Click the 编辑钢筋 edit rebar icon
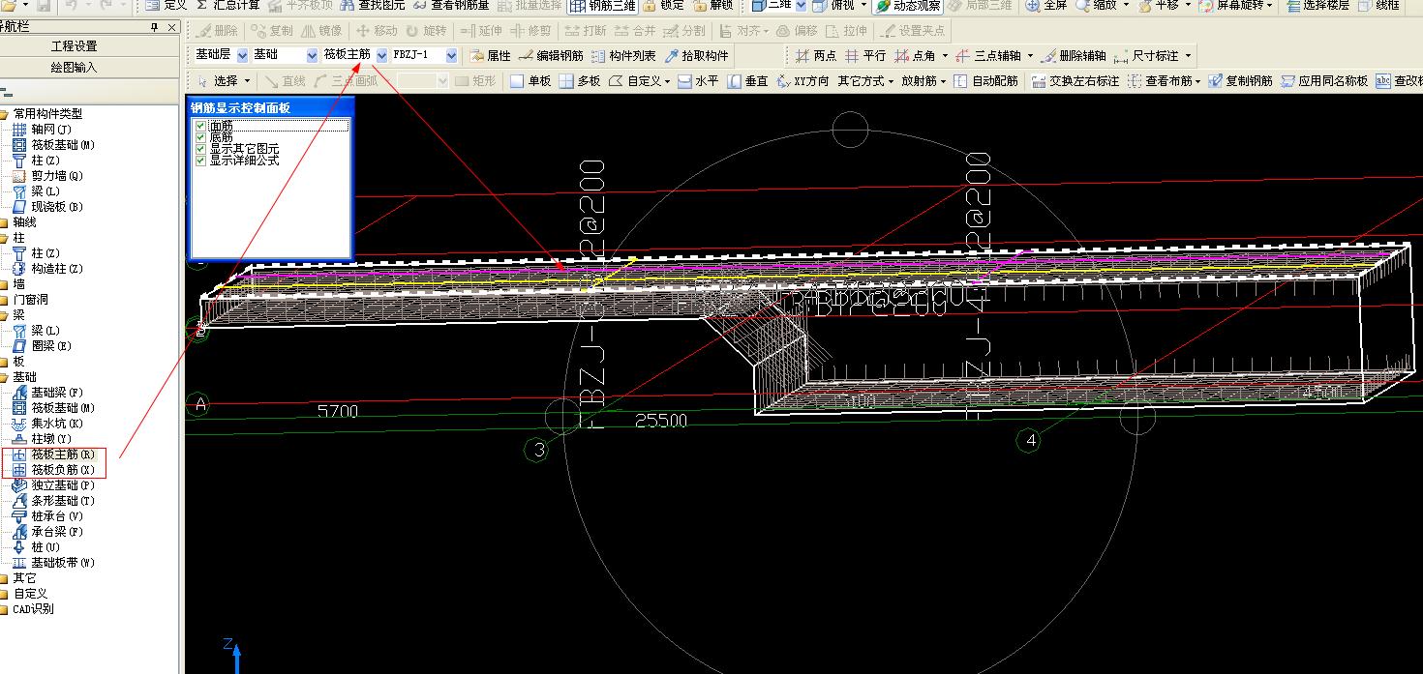Image resolution: width=1423 pixels, height=674 pixels. pyautogui.click(x=552, y=56)
